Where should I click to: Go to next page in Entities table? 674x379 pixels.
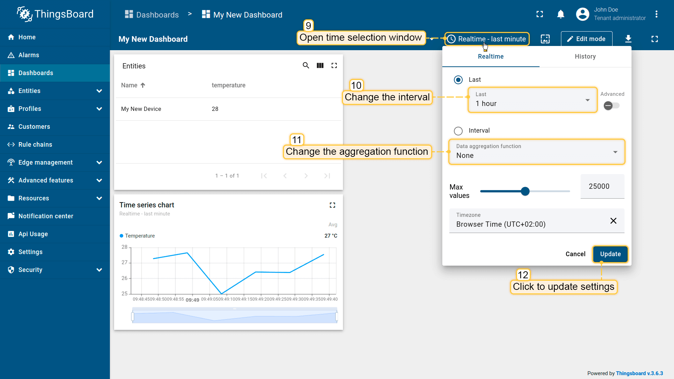pyautogui.click(x=306, y=176)
